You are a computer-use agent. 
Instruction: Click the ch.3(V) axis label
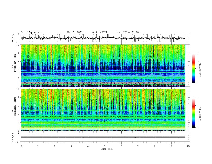(13, 138)
